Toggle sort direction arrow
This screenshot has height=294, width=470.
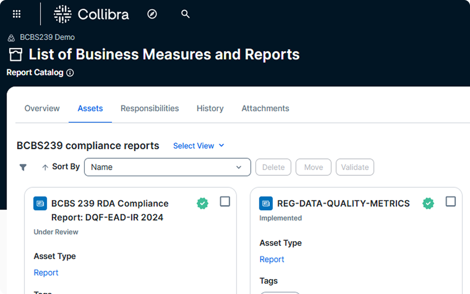(x=45, y=167)
